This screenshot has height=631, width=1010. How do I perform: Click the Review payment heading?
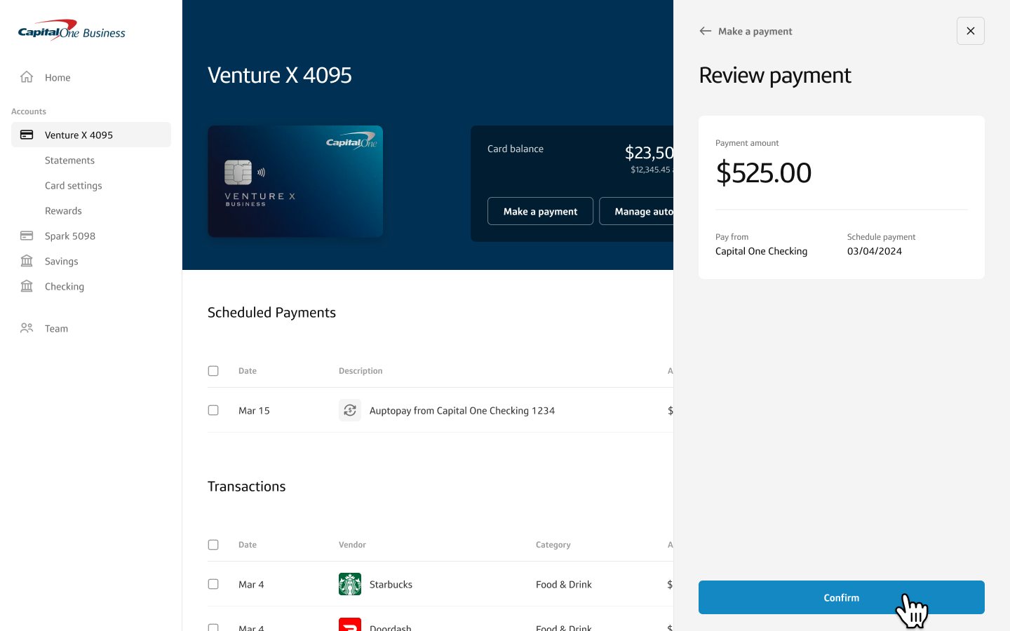click(x=775, y=75)
